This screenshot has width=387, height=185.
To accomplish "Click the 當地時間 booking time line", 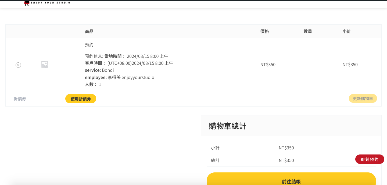I will tap(126, 56).
